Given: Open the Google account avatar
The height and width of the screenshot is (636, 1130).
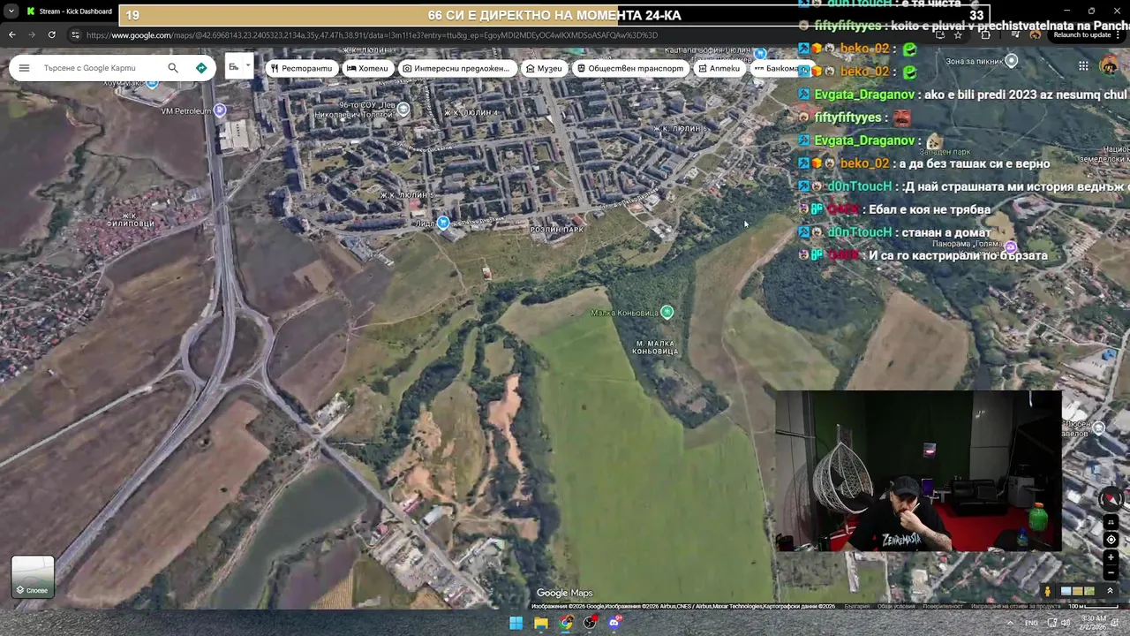Looking at the screenshot, I should 1110,66.
